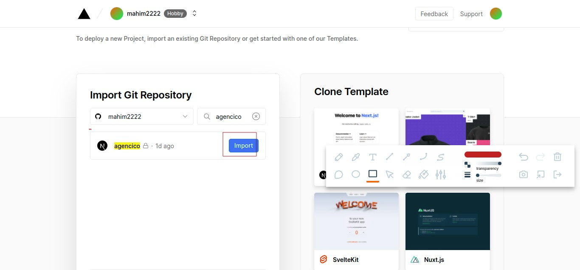Click the Nuxt.js template label
The width and height of the screenshot is (580, 270).
434,259
